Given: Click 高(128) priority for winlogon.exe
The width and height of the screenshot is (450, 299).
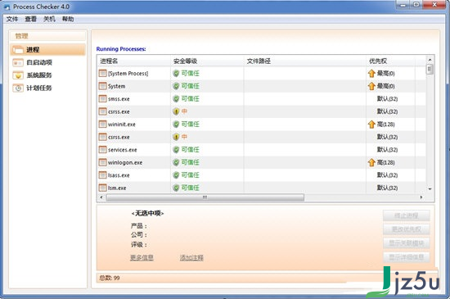Looking at the screenshot, I should click(x=385, y=162).
